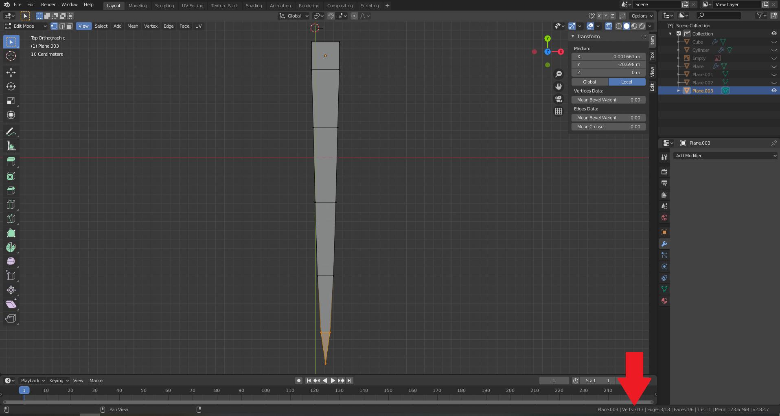The height and width of the screenshot is (416, 780).
Task: Open the Transform Orientation dropdown showing Global
Action: click(293, 16)
